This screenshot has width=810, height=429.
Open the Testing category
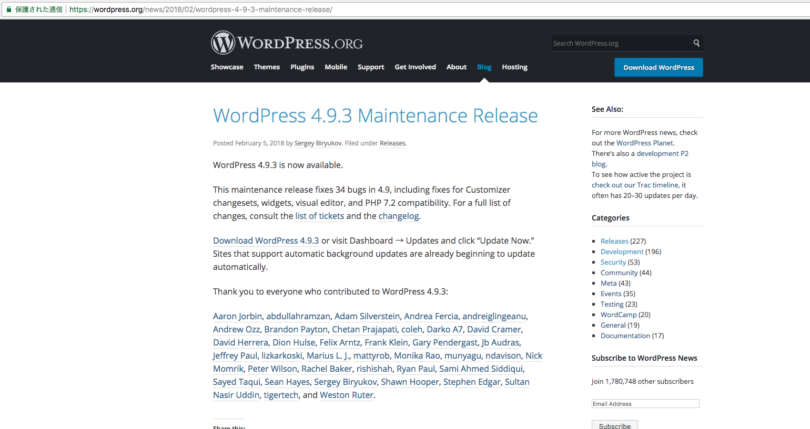tap(612, 304)
